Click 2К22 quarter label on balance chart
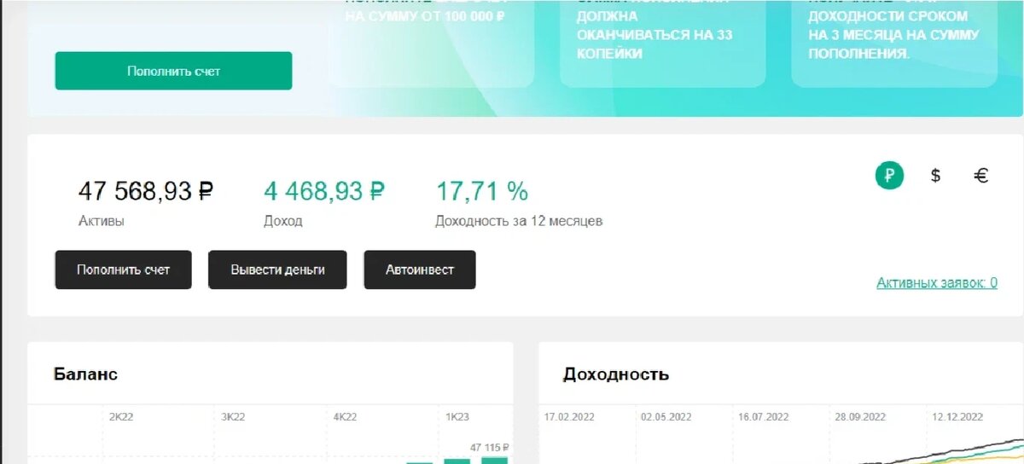This screenshot has height=464, width=1024. [123, 417]
